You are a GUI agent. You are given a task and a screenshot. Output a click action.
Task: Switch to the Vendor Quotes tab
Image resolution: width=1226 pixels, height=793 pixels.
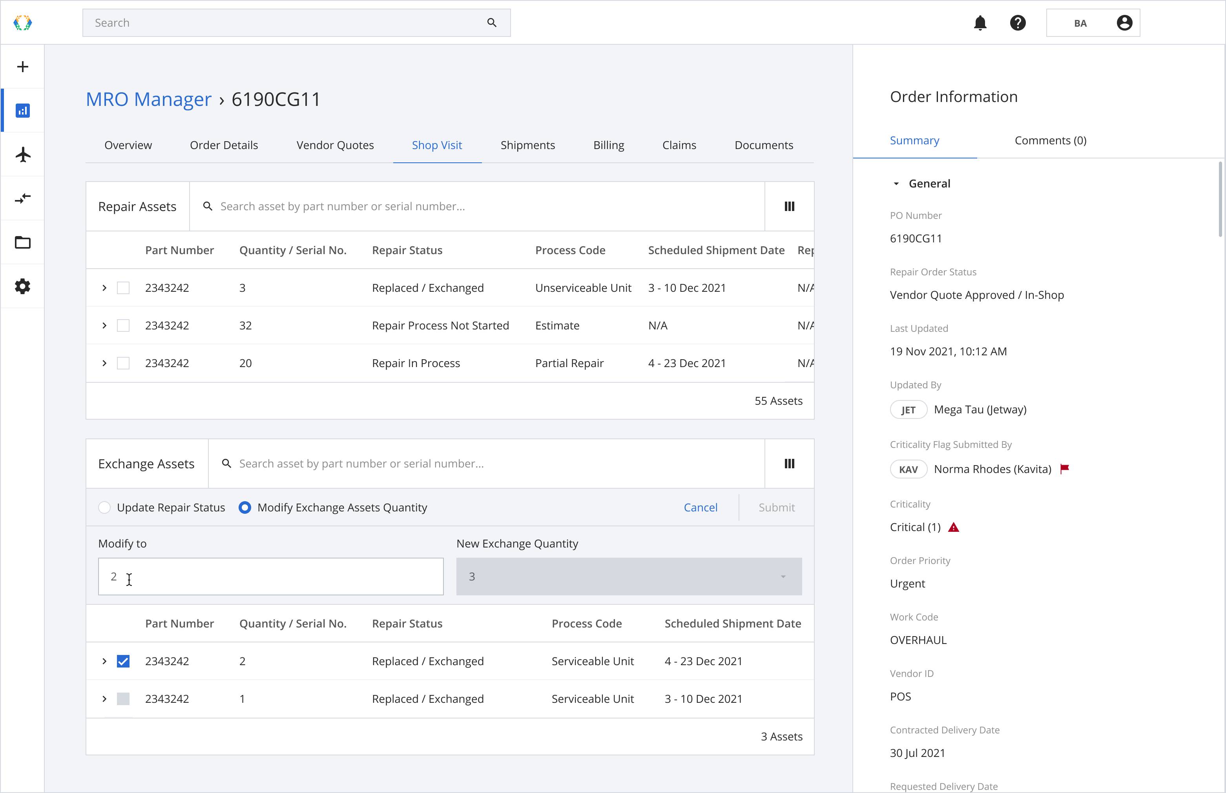(335, 145)
